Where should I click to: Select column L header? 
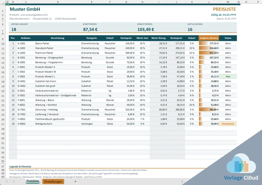209,2
